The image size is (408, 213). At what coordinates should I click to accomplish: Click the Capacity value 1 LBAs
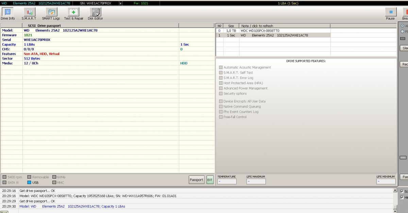[x=29, y=45]
